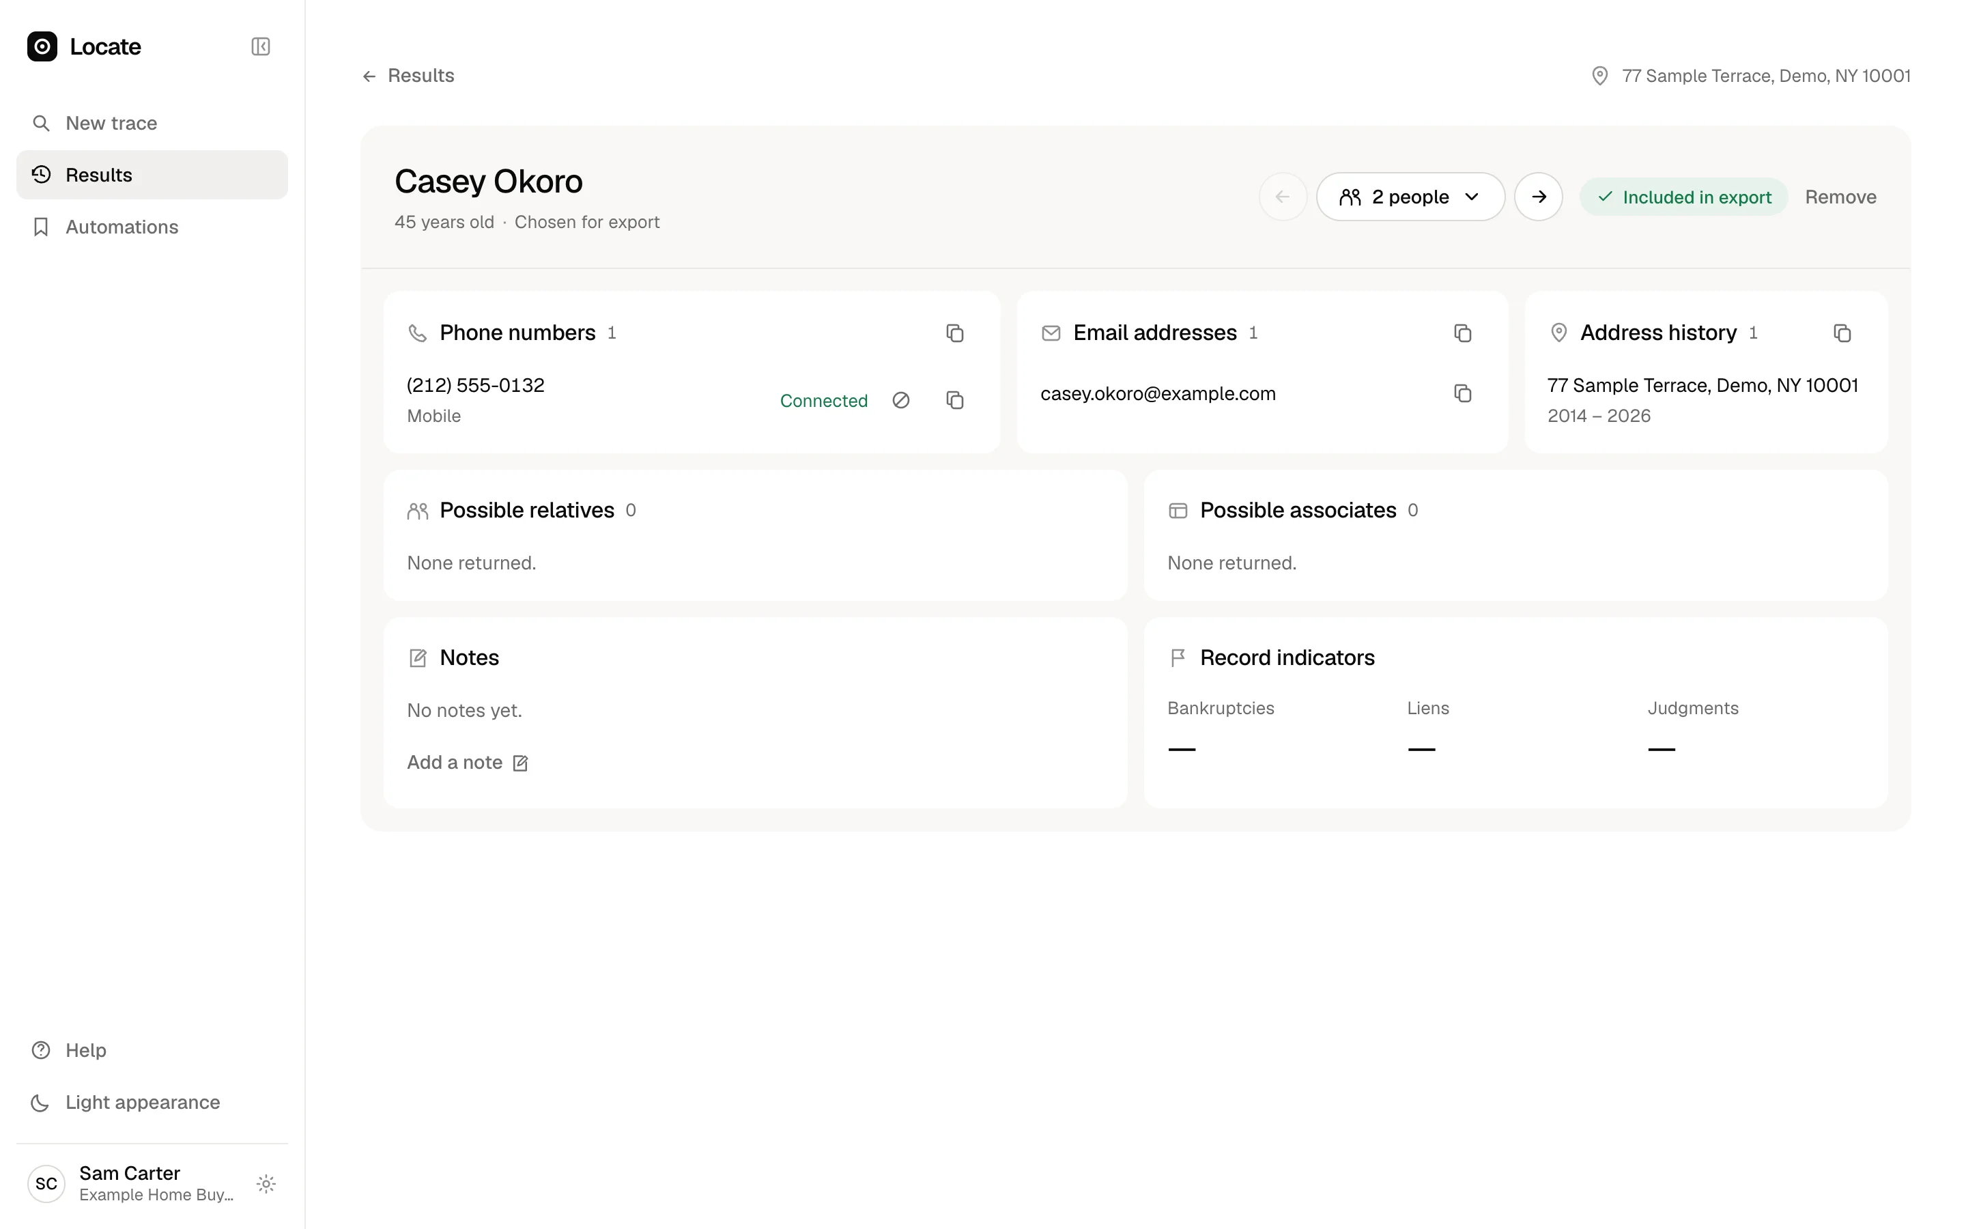Screen dimensions: 1966x1229
Task: Go to previous person arrow
Action: [1283, 197]
